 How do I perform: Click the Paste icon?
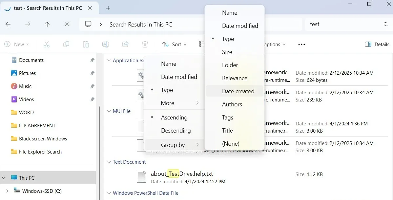[x=86, y=44]
